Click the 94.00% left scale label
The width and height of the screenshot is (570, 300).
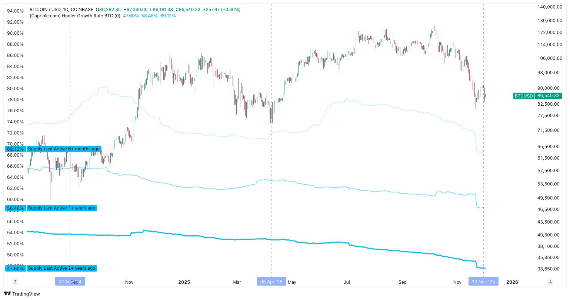coord(16,11)
